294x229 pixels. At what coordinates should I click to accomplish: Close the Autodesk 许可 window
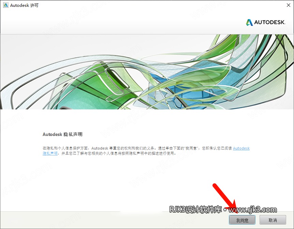(289, 5)
